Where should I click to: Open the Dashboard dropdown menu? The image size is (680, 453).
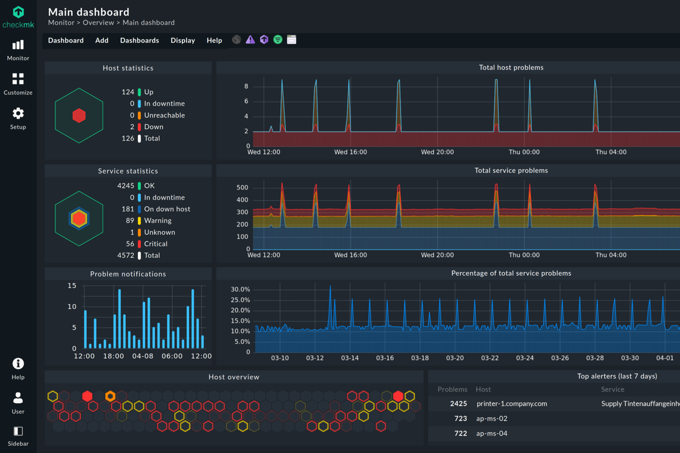tap(66, 40)
